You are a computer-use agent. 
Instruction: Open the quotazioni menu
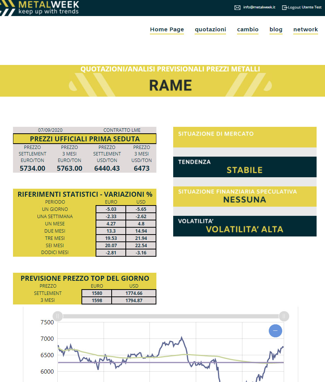[210, 29]
